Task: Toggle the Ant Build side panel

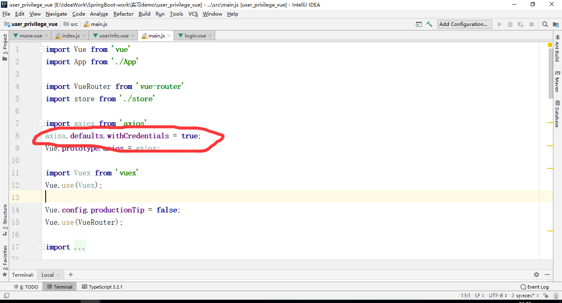Action: click(x=557, y=48)
